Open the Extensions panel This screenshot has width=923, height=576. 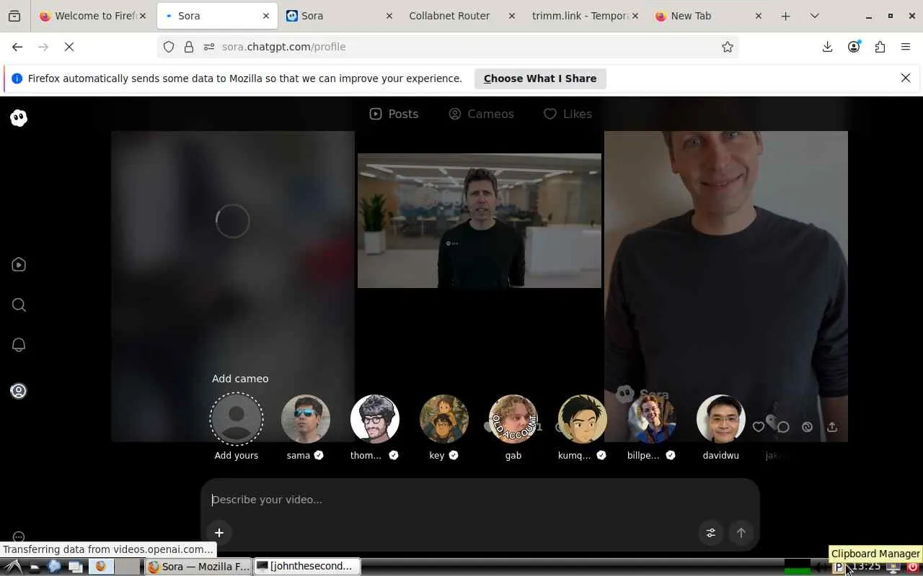(x=880, y=47)
